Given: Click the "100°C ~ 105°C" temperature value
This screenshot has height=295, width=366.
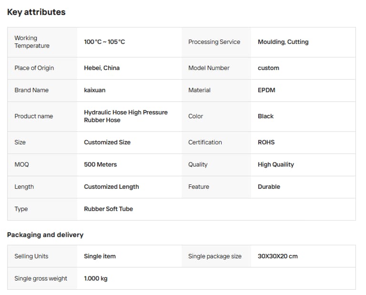Looking at the screenshot, I should [x=104, y=42].
